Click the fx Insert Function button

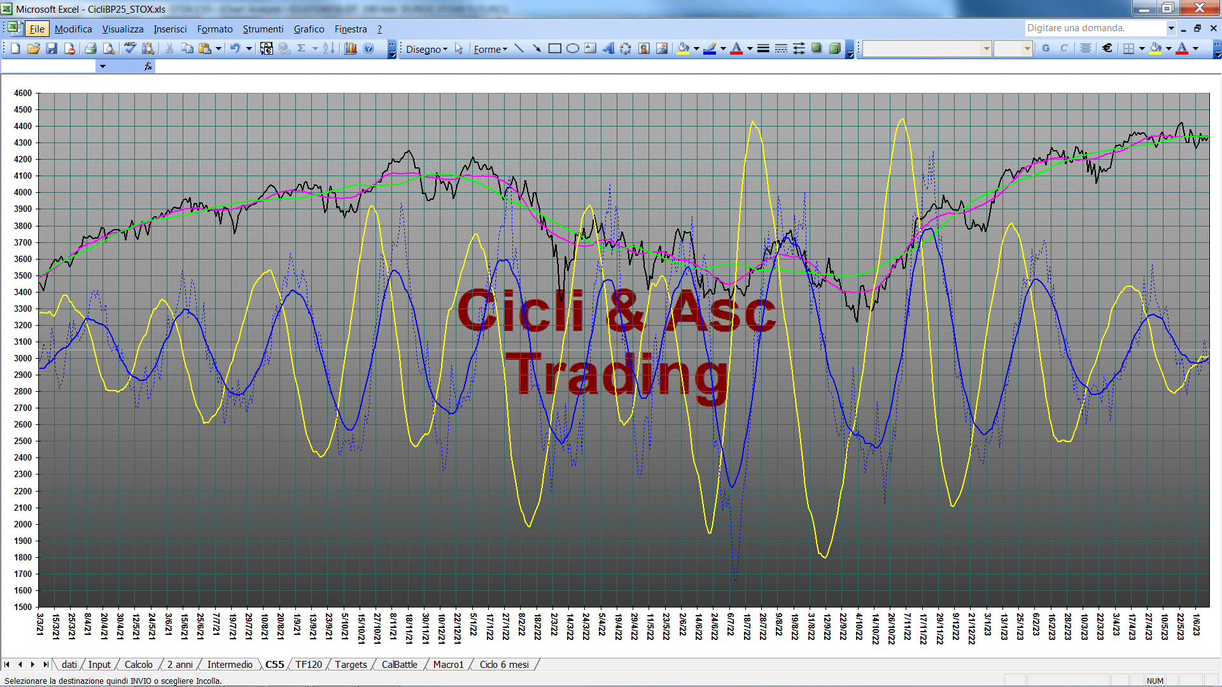tap(148, 66)
